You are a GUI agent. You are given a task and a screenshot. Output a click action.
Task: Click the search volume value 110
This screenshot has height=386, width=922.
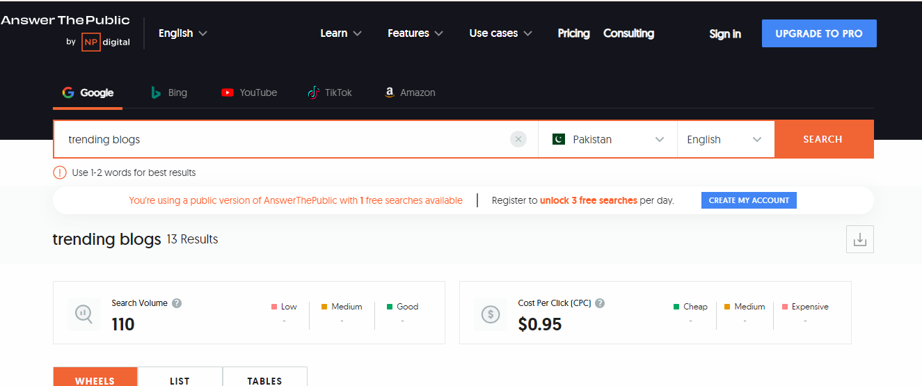(x=123, y=324)
